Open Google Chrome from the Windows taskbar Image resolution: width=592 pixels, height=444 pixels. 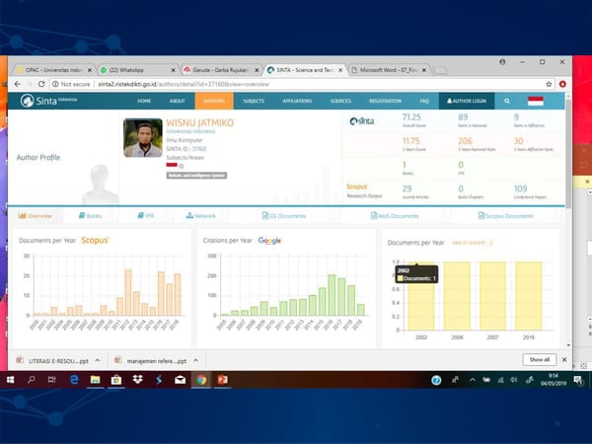[x=201, y=379]
